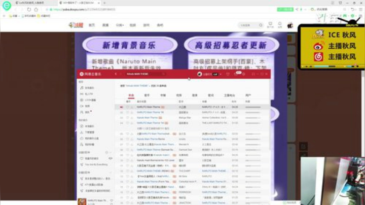Open Douyu 直播 nav link
The image size is (365, 205).
(105, 25)
